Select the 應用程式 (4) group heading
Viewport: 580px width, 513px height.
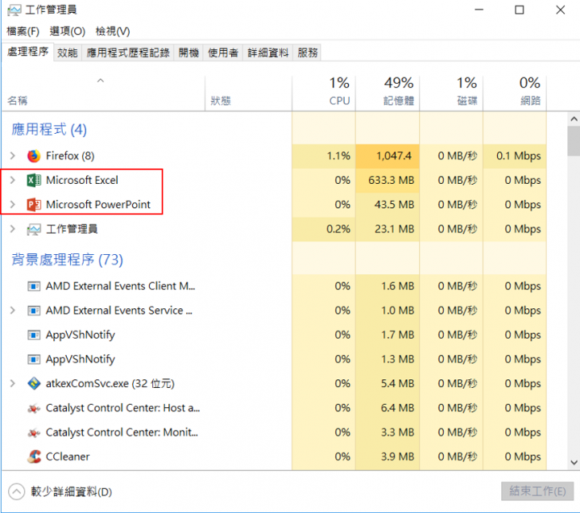tap(49, 130)
